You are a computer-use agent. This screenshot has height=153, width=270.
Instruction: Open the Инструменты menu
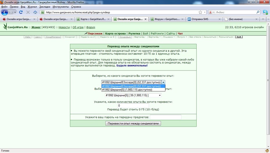point(61,7)
